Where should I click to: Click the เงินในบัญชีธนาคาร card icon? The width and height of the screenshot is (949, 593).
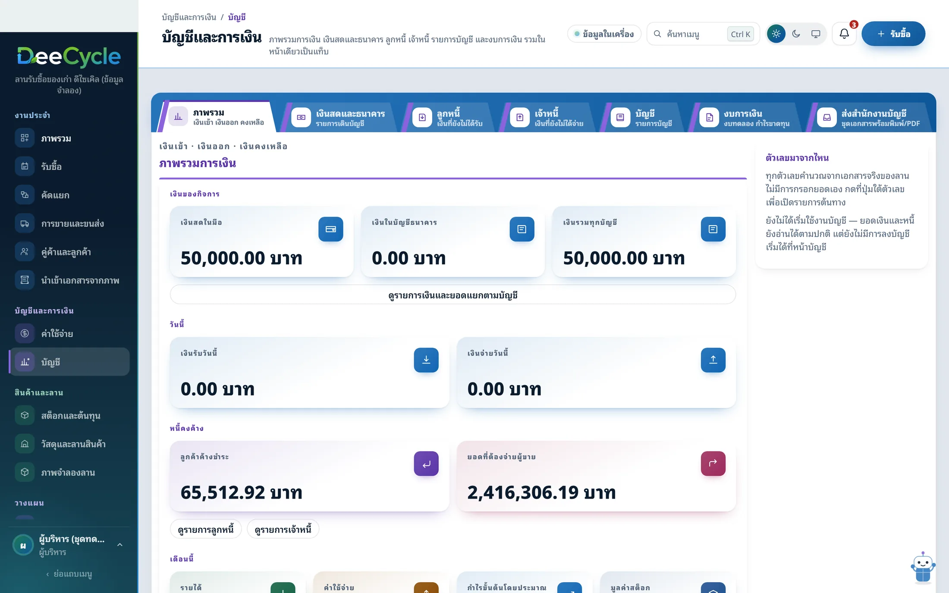522,229
